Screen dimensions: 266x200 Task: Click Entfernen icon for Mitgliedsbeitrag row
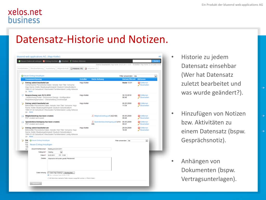coord(139,116)
